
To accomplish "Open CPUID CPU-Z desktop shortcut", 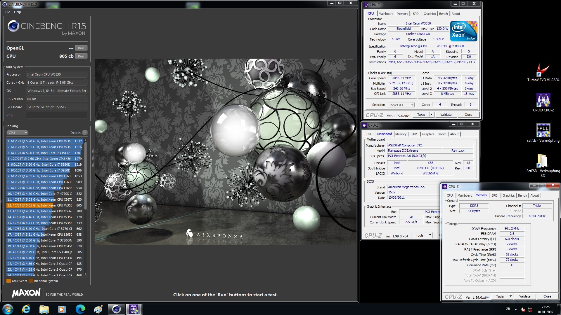I will coord(543,102).
